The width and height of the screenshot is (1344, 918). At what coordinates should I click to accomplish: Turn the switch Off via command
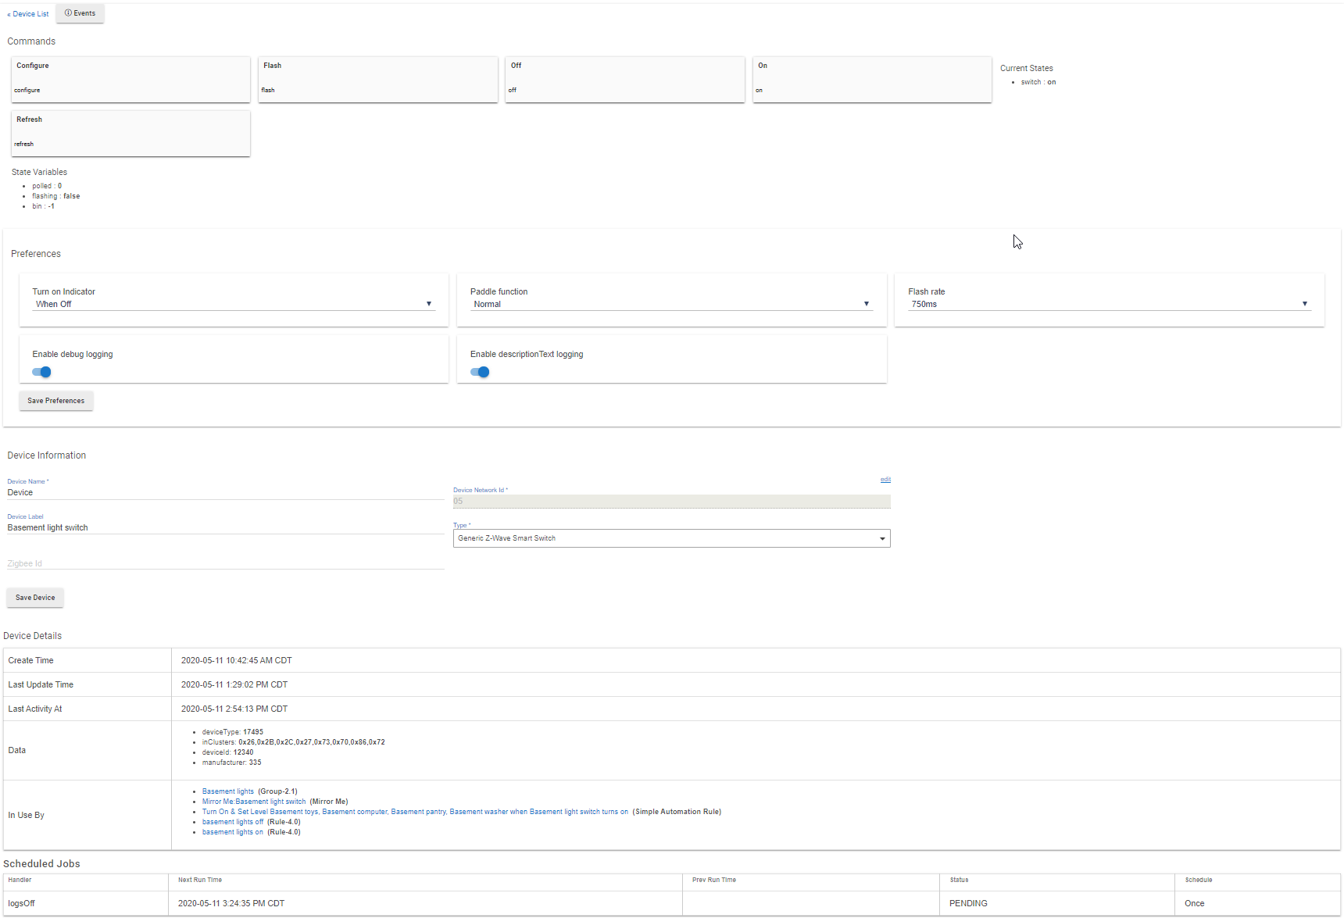(624, 79)
